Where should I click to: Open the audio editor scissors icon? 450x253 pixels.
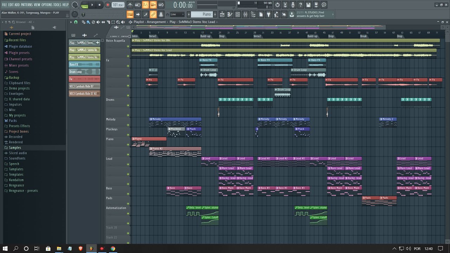[x=285, y=5]
